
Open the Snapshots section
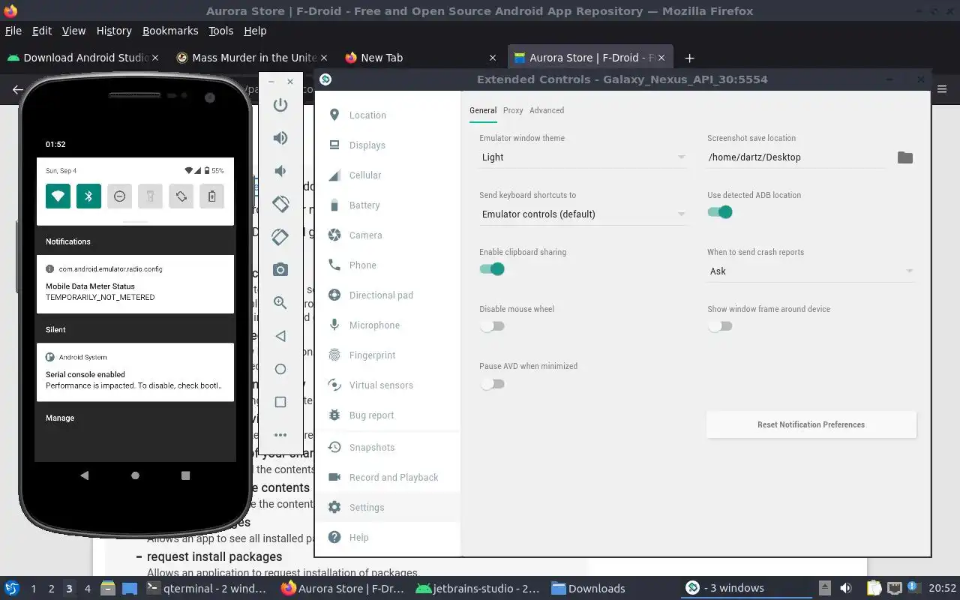[387, 448]
